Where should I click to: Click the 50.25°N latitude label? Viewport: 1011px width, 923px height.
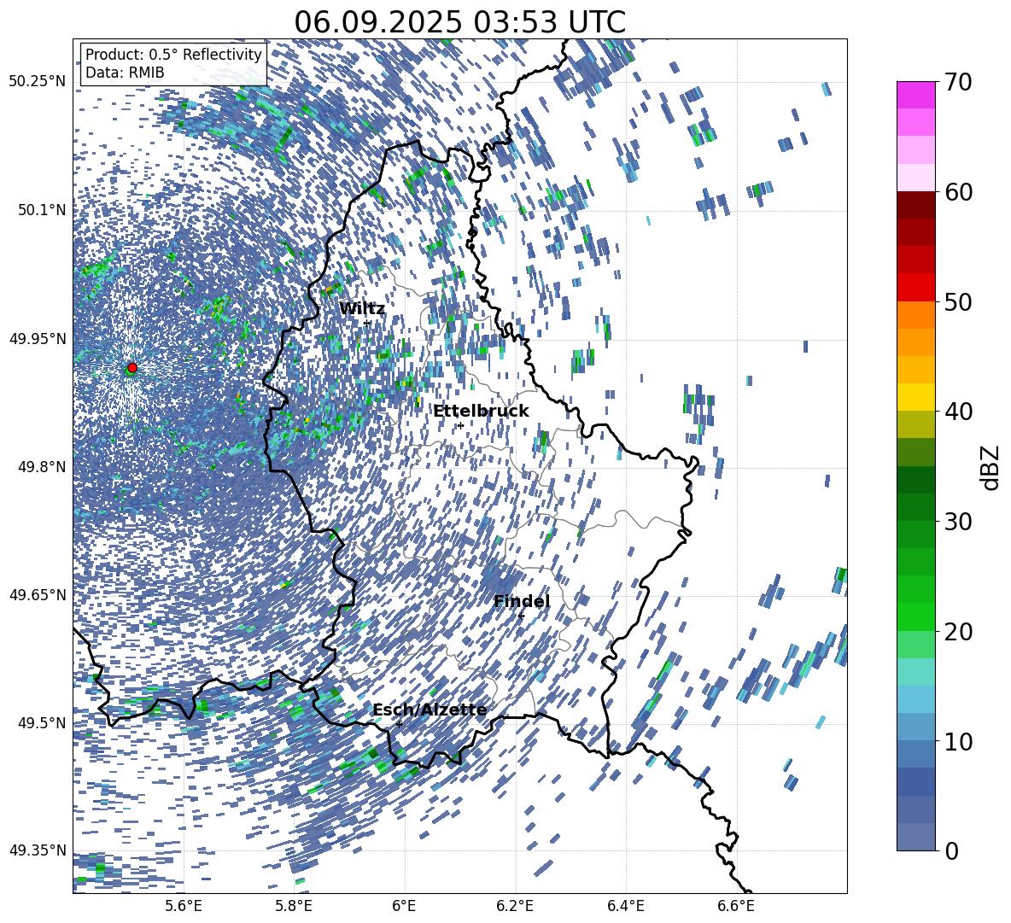[38, 82]
